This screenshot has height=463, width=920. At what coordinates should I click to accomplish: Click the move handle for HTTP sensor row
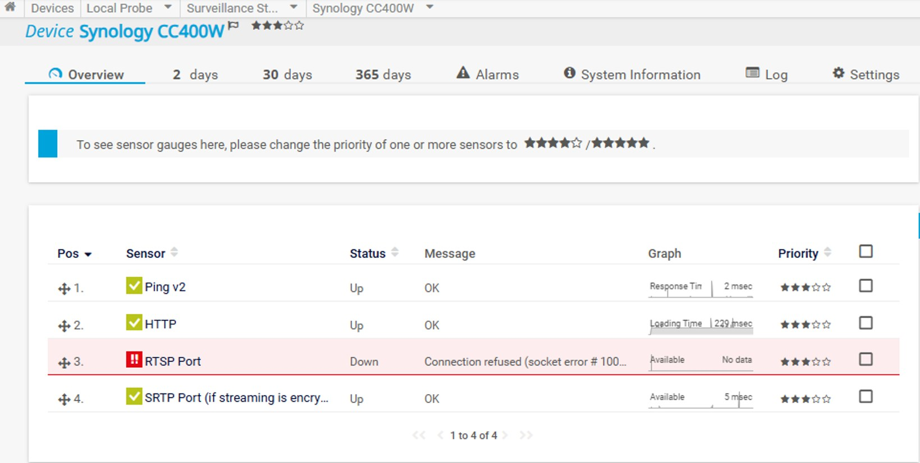click(x=64, y=326)
